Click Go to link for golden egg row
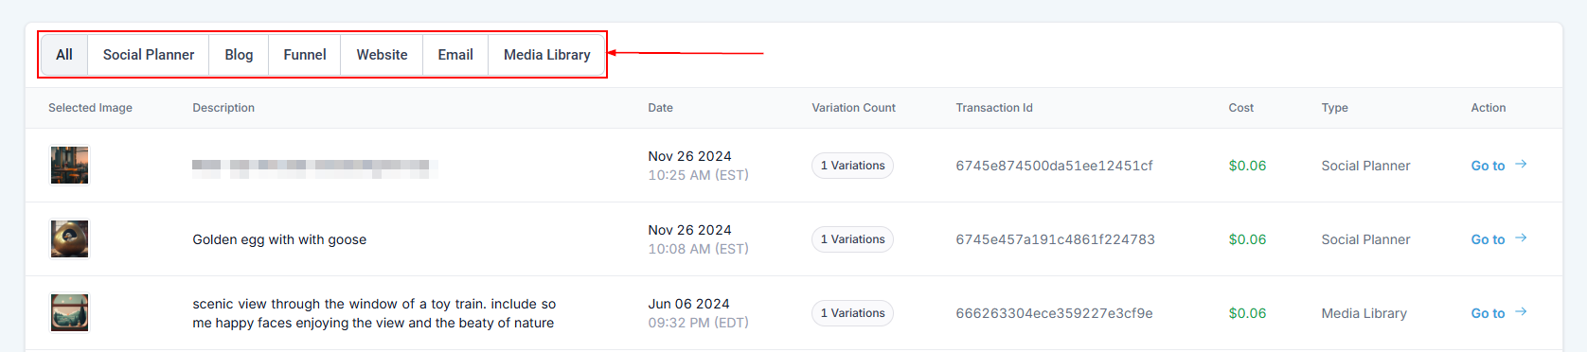Screen dimensions: 1587x352 click(x=1488, y=239)
